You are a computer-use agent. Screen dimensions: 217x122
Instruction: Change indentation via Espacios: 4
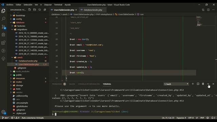point(181,118)
